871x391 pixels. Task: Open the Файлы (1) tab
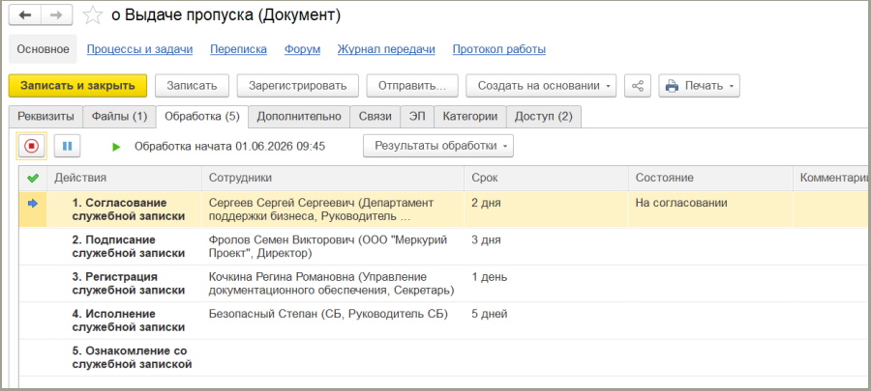119,116
